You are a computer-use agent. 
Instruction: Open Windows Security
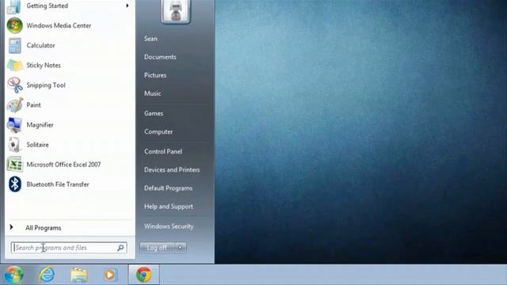pos(169,226)
